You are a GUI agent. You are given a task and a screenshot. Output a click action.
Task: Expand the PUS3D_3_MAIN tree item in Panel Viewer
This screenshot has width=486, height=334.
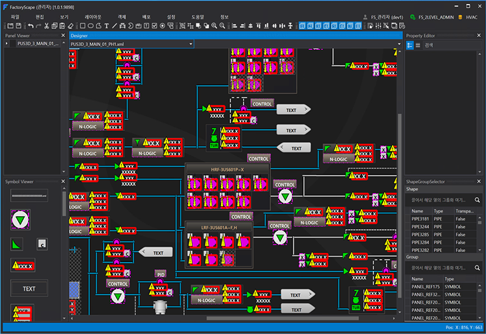coord(7,44)
